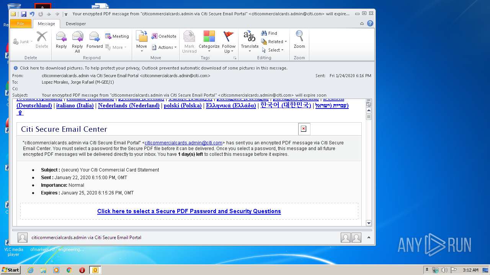The image size is (490, 275).
Task: Select the Message ribbon tab
Action: click(x=46, y=24)
